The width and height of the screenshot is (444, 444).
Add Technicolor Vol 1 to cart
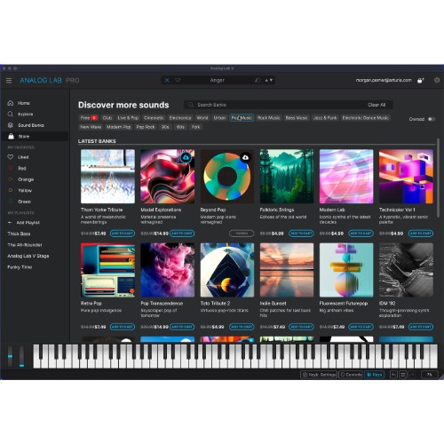421,234
